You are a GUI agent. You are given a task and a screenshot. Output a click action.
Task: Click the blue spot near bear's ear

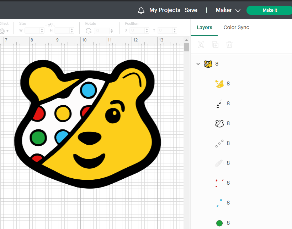tap(88, 90)
